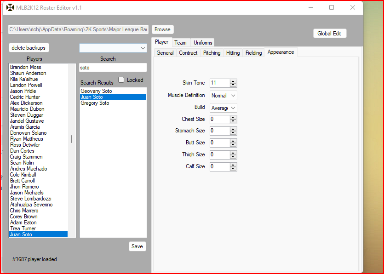Image resolution: width=384 pixels, height=274 pixels.
Task: Select Craig Stammen in Players list
Action: tap(39, 157)
